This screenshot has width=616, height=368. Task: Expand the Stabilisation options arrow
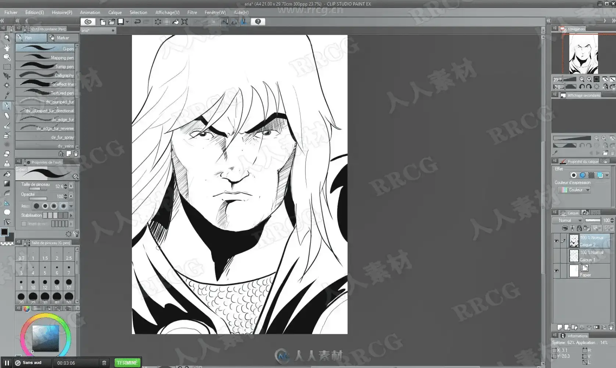coord(71,215)
